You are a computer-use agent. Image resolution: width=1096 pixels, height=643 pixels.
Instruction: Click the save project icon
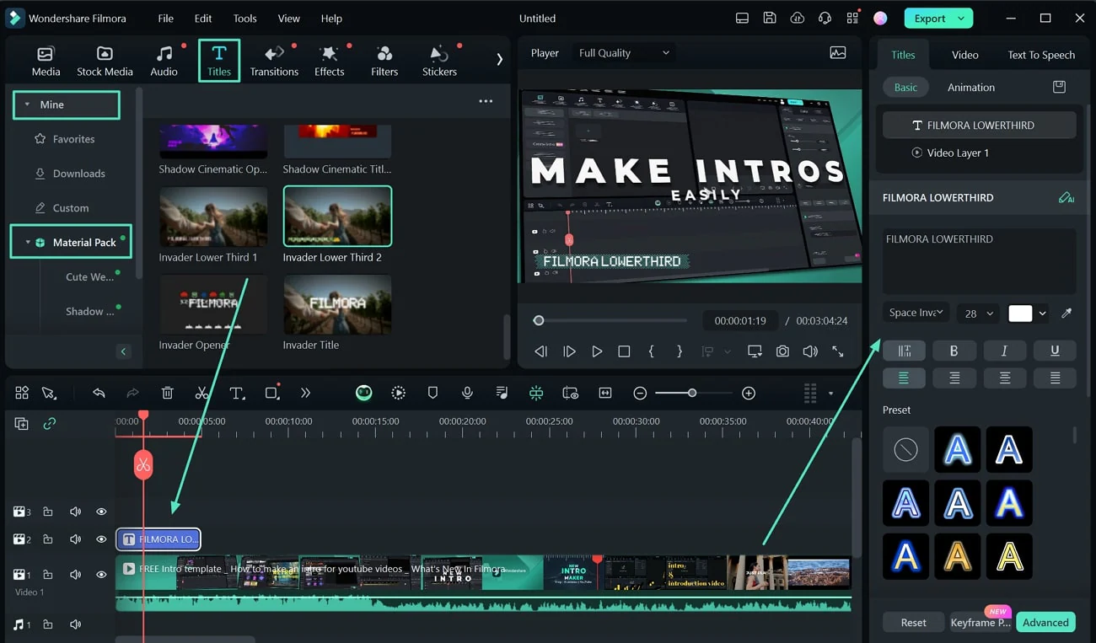769,18
